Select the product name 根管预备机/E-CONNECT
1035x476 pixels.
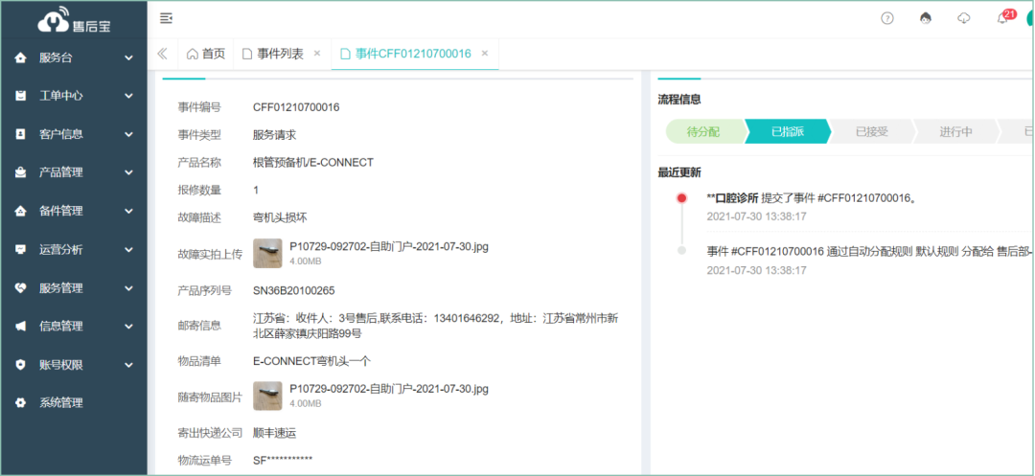pyautogui.click(x=312, y=162)
